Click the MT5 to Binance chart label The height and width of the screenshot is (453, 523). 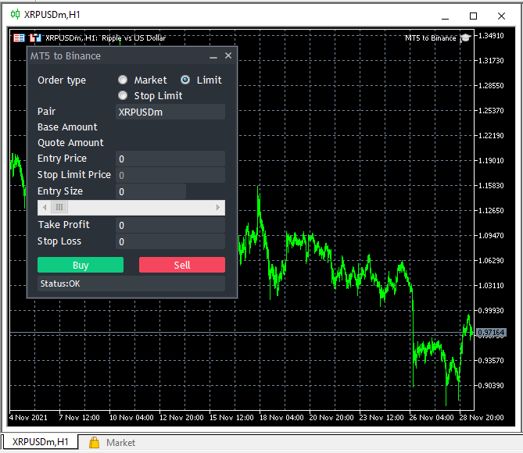(430, 38)
